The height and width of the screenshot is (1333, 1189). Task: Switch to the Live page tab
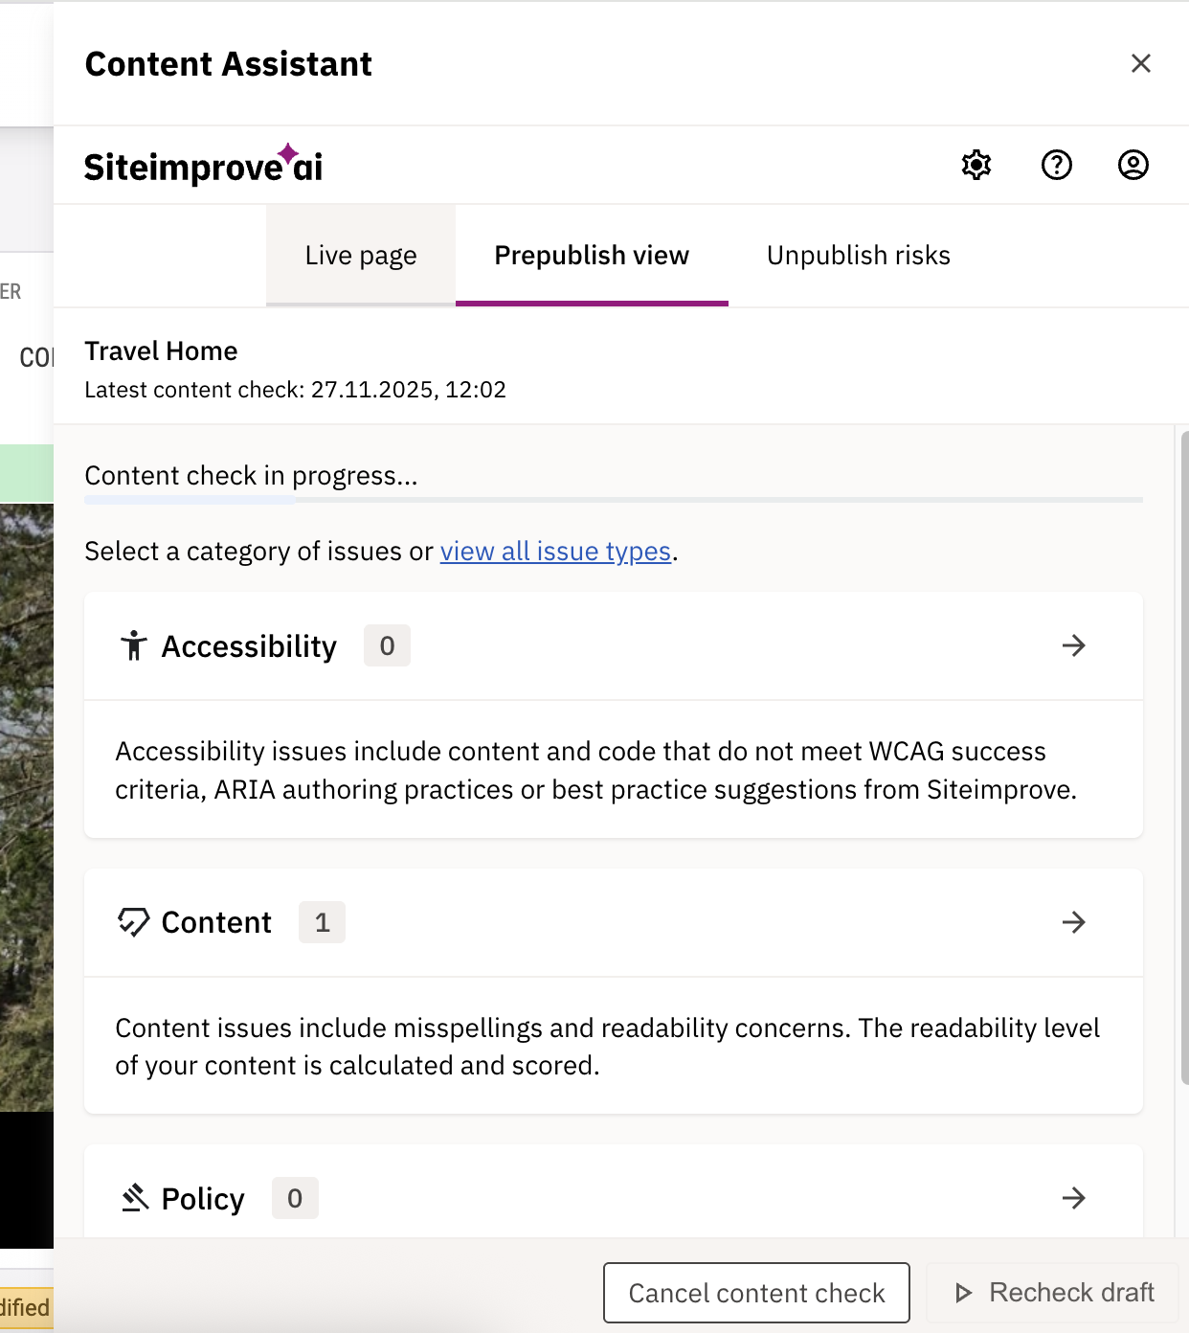coord(361,255)
